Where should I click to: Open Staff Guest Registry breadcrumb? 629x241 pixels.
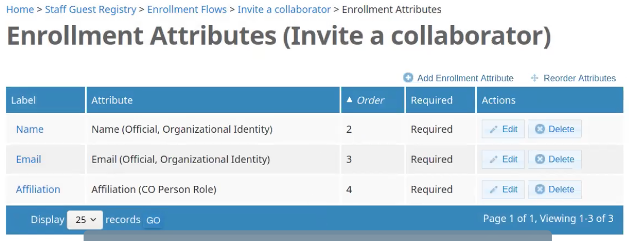(90, 9)
